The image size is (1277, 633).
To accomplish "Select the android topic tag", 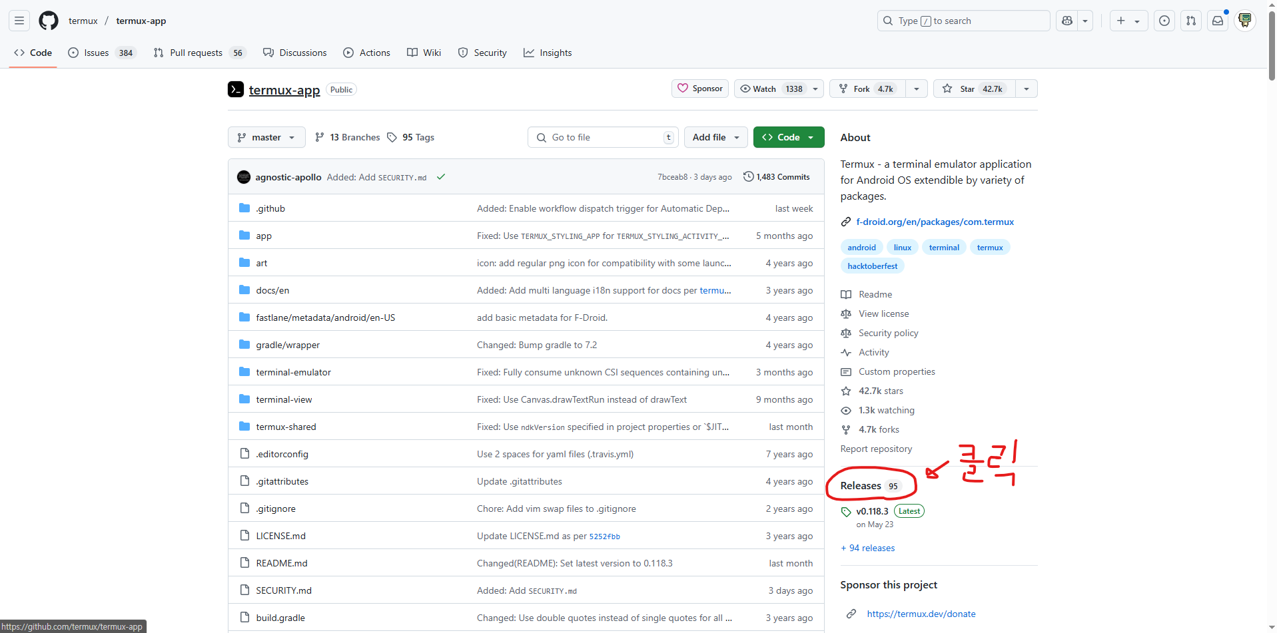I will [861, 248].
